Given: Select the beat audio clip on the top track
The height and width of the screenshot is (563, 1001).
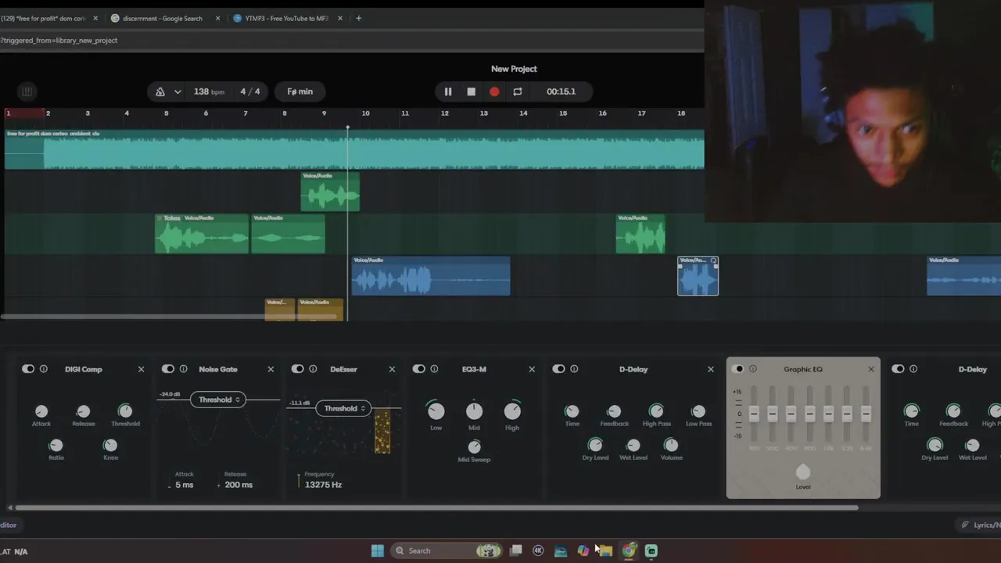Looking at the screenshot, I should pyautogui.click(x=354, y=149).
